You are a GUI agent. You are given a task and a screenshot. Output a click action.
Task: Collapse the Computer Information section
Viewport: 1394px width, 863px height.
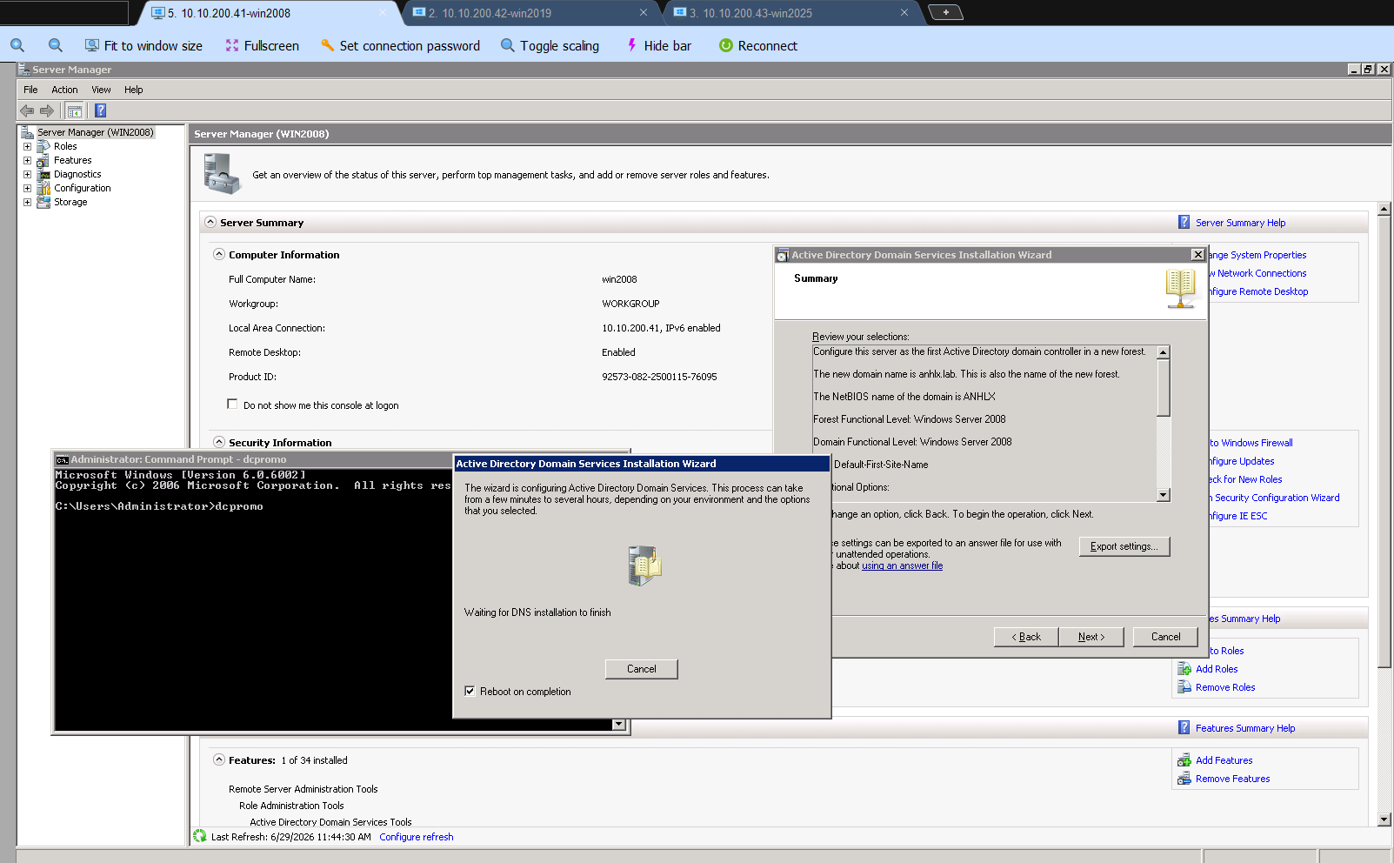click(x=219, y=254)
